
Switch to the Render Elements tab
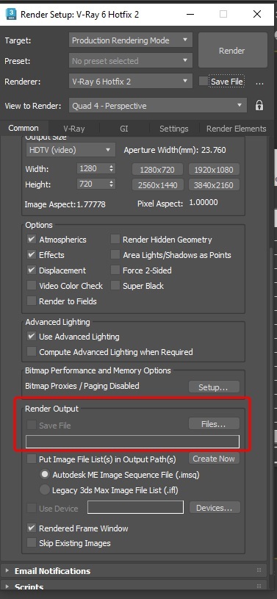click(x=236, y=129)
